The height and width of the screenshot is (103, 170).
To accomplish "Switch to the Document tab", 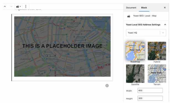I will [x=131, y=7].
